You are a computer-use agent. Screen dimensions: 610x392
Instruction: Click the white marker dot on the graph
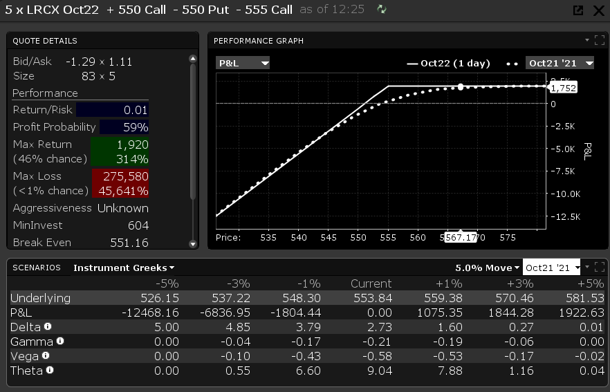(x=461, y=86)
